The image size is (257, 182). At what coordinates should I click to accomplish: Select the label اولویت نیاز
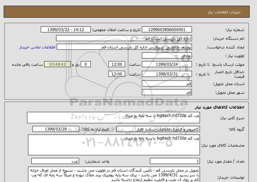[235, 56]
